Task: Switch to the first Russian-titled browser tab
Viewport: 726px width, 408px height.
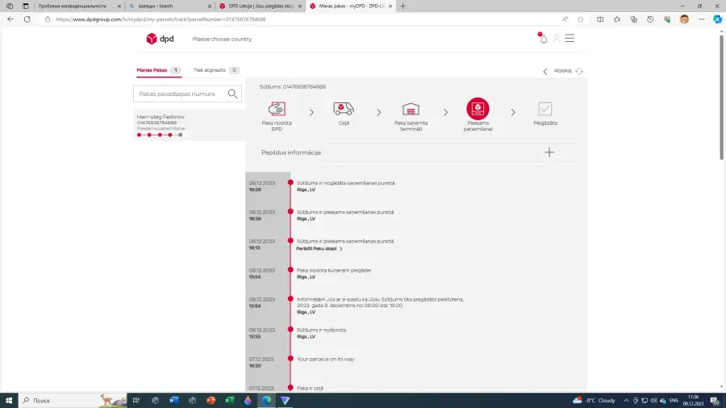Action: coord(79,6)
